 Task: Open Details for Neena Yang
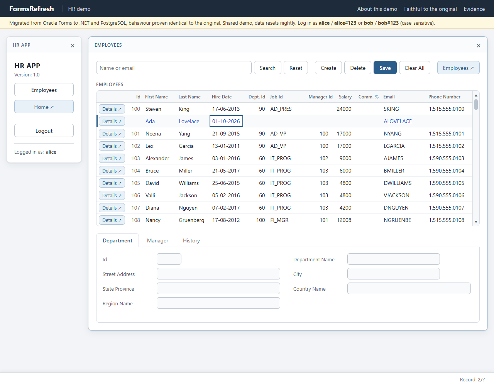(x=112, y=134)
